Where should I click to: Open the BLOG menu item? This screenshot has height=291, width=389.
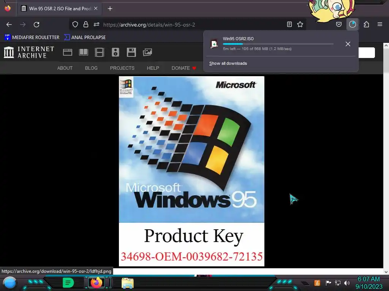(x=91, y=68)
